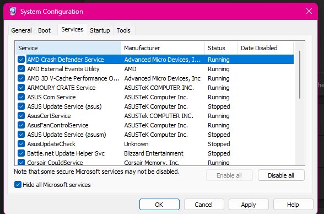
Task: Sort by Manufacturer column header
Action: (x=163, y=48)
